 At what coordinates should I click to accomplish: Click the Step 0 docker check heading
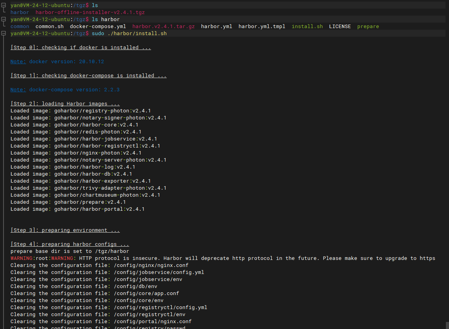click(81, 48)
